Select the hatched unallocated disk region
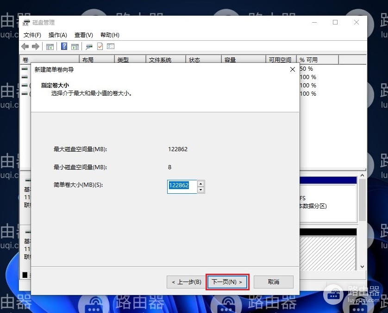Image resolution: width=388 pixels, height=313 pixels. point(328,253)
